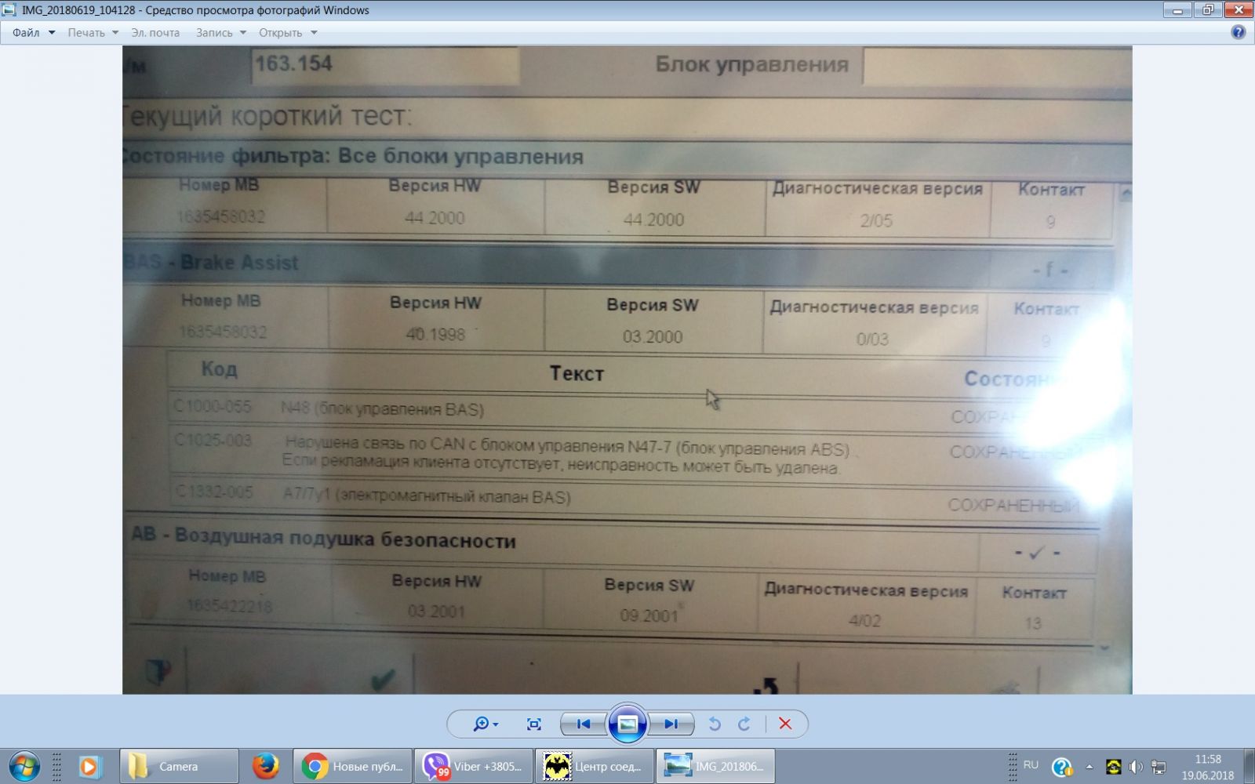Switch to Viber +3805... window
This screenshot has width=1255, height=784.
[473, 766]
